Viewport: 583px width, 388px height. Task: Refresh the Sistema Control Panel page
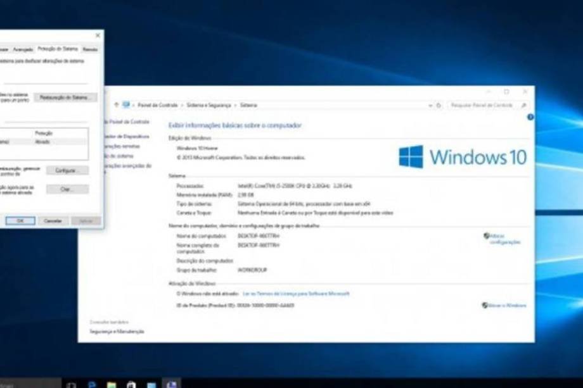click(439, 106)
